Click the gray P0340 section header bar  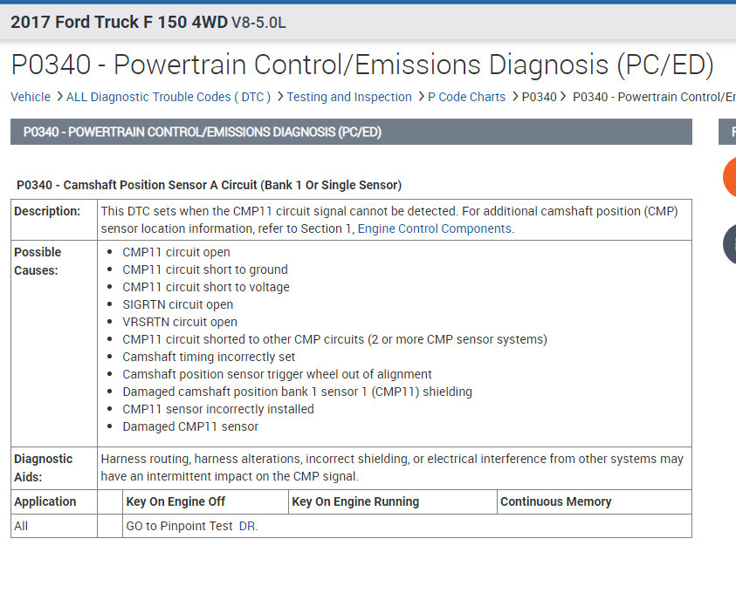click(x=351, y=132)
